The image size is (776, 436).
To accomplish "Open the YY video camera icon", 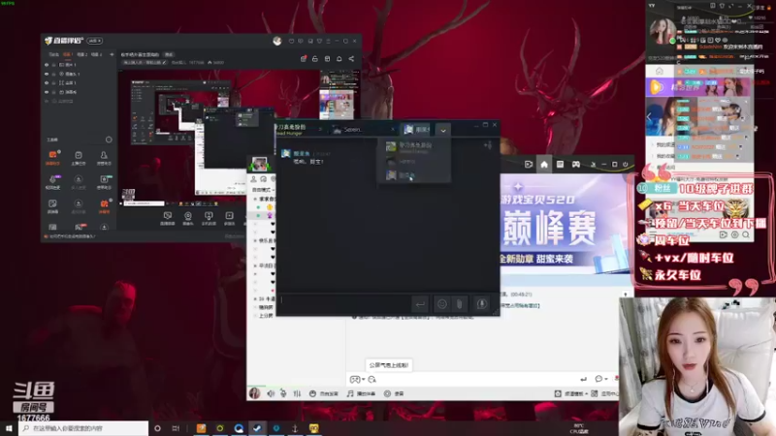I will [x=529, y=164].
